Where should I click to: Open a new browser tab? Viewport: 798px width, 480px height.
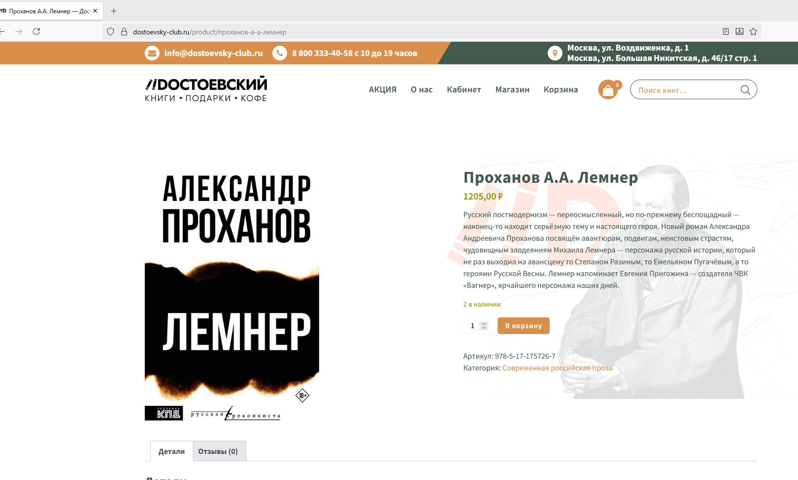tap(114, 11)
